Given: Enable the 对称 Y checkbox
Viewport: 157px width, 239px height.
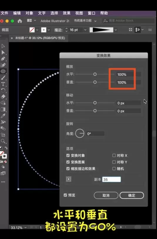Looking at the screenshot, I should [114, 162].
